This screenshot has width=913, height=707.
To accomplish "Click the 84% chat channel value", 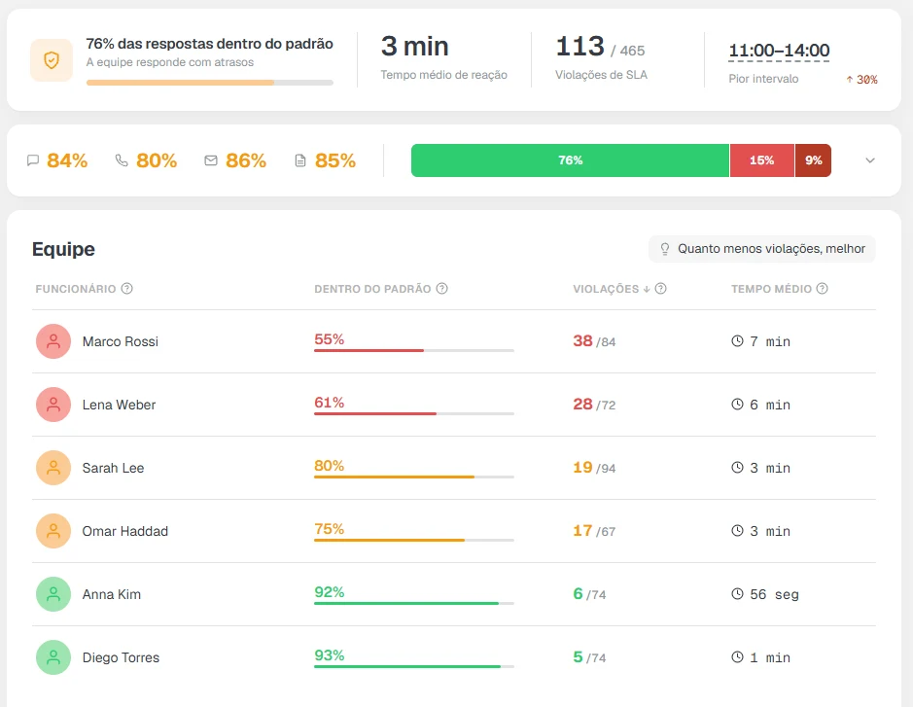I will 67,160.
